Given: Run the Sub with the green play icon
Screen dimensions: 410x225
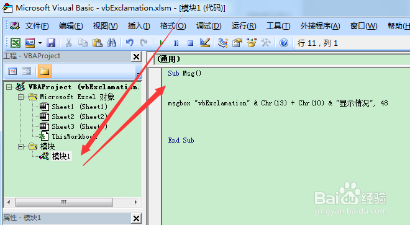Looking at the screenshot, I should (x=162, y=43).
